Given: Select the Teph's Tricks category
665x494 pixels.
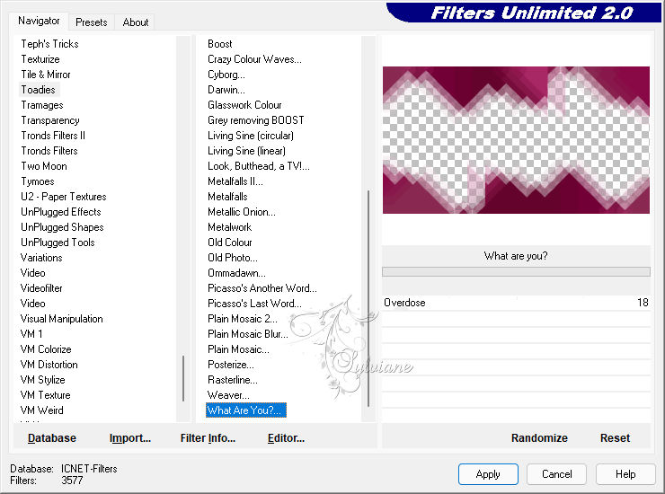Looking at the screenshot, I should tap(49, 44).
